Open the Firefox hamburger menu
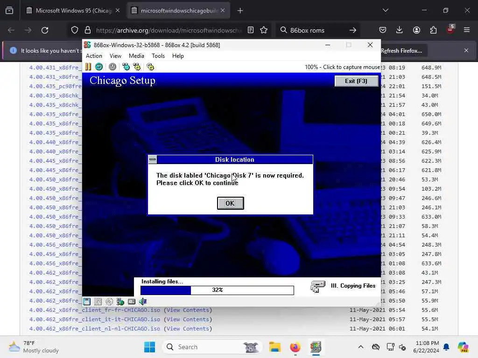This screenshot has height=358, width=478. click(x=467, y=30)
